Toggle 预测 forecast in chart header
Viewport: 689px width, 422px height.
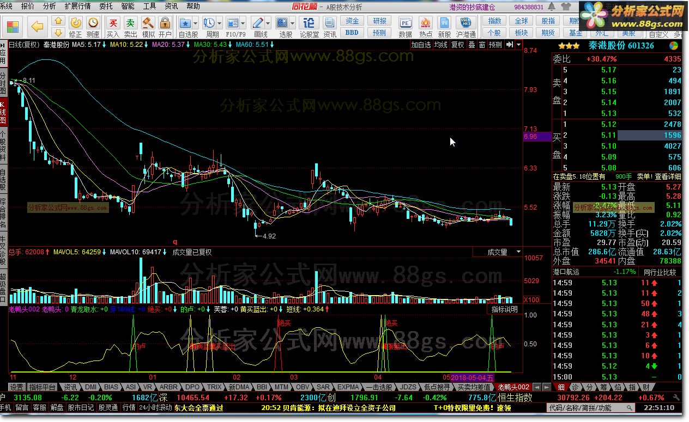(495, 45)
